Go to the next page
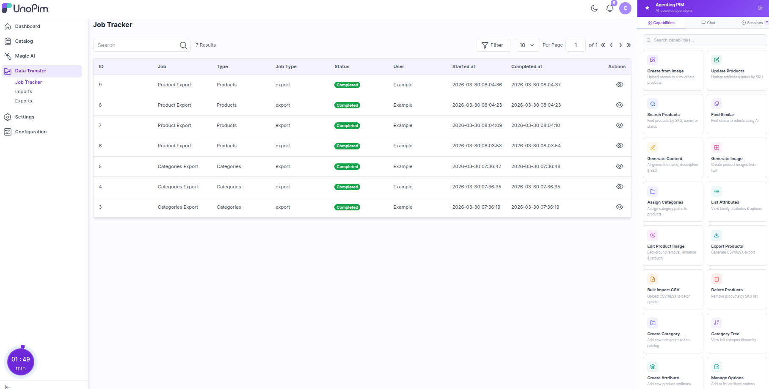 pyautogui.click(x=620, y=45)
